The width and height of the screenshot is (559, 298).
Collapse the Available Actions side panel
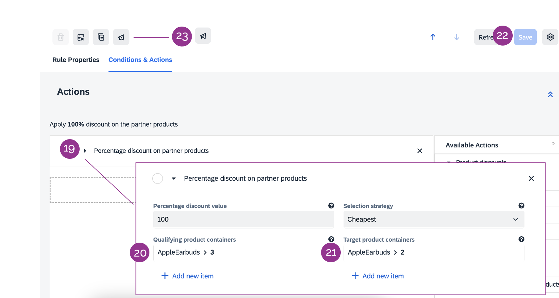553,143
